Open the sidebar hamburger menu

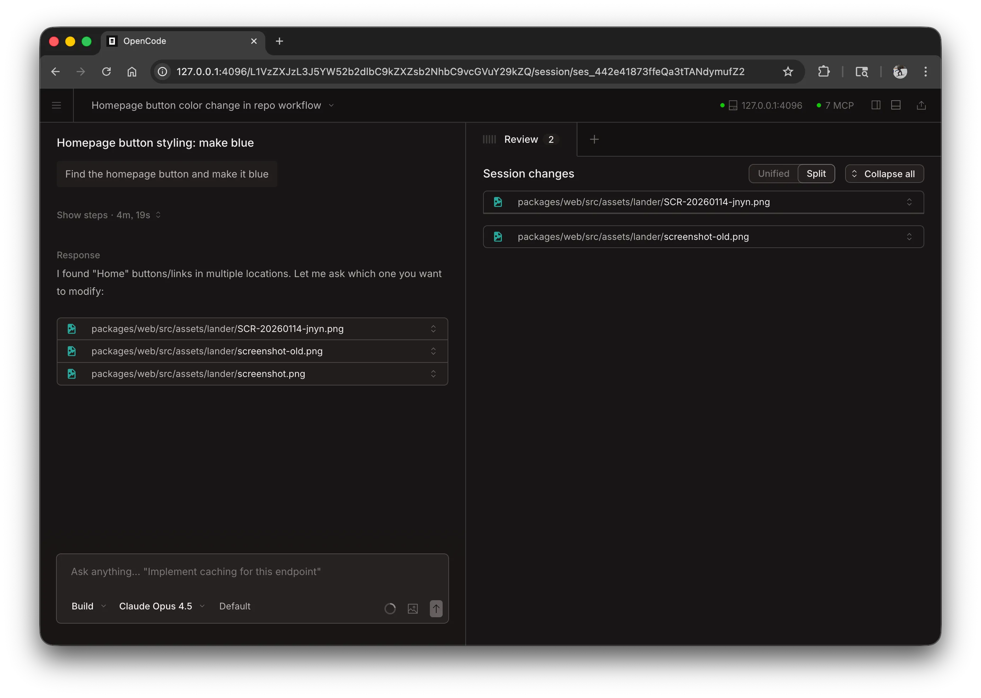56,105
